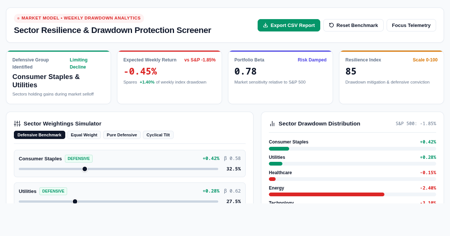Image resolution: width=450 pixels, height=236 pixels.
Task: Click the +1.40% spared drawdown figure
Action: (x=147, y=82)
